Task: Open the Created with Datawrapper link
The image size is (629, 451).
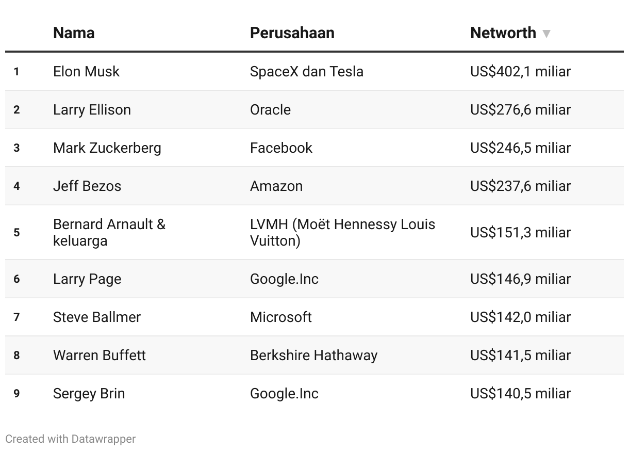Action: tap(71, 439)
